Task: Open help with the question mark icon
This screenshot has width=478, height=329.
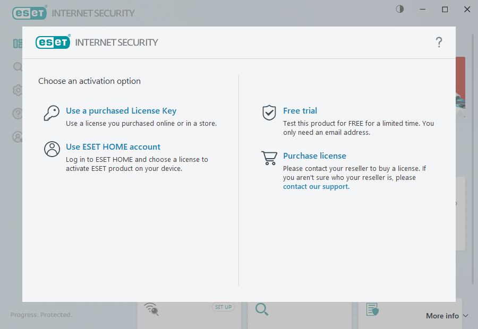Action: [439, 42]
